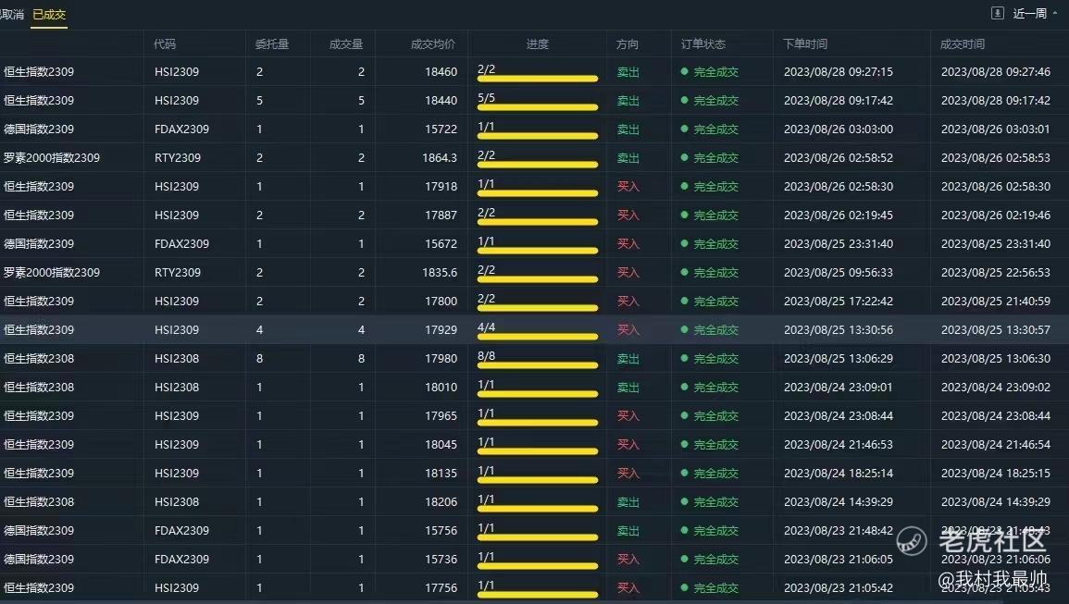Select the 德国指数2309 row priced at 15672
The image size is (1069, 604).
[x=535, y=243]
